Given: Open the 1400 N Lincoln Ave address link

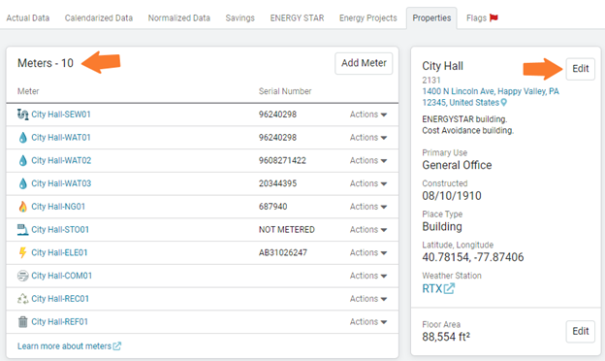Looking at the screenshot, I should (x=491, y=97).
